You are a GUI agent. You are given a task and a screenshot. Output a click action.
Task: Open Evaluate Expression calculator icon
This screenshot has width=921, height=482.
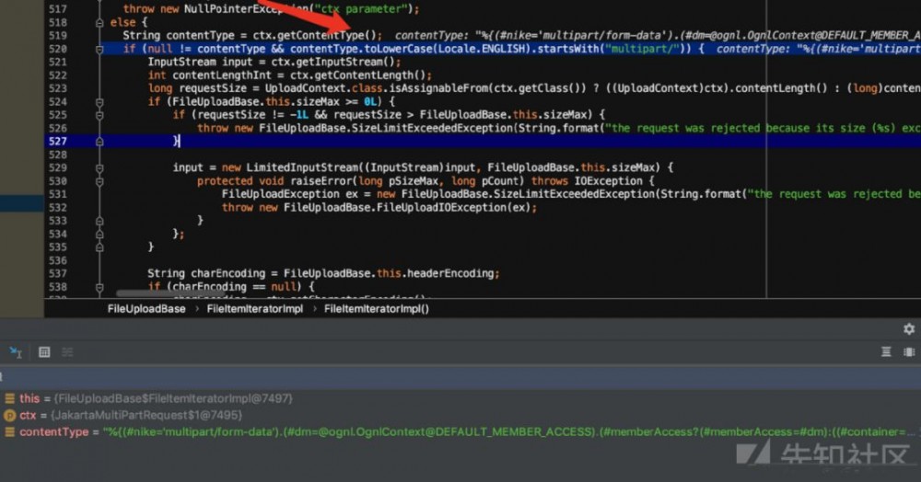(x=44, y=351)
